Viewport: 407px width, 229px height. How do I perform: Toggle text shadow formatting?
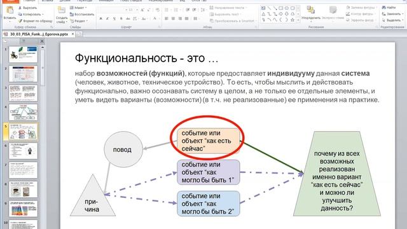point(121,18)
